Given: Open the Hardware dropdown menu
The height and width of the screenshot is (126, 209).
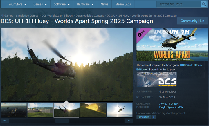Looking at the screenshot, I should click(85, 4).
